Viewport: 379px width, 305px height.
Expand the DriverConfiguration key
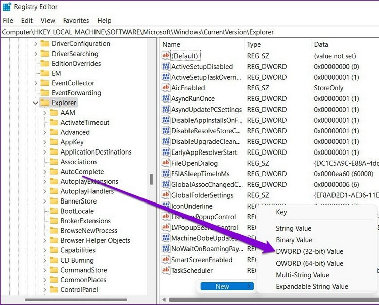click(36, 44)
